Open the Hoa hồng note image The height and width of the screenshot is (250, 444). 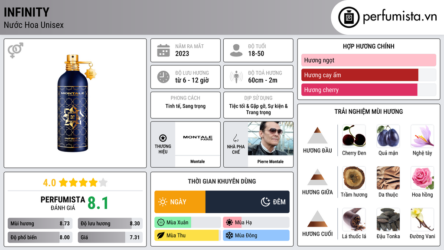(x=422, y=178)
